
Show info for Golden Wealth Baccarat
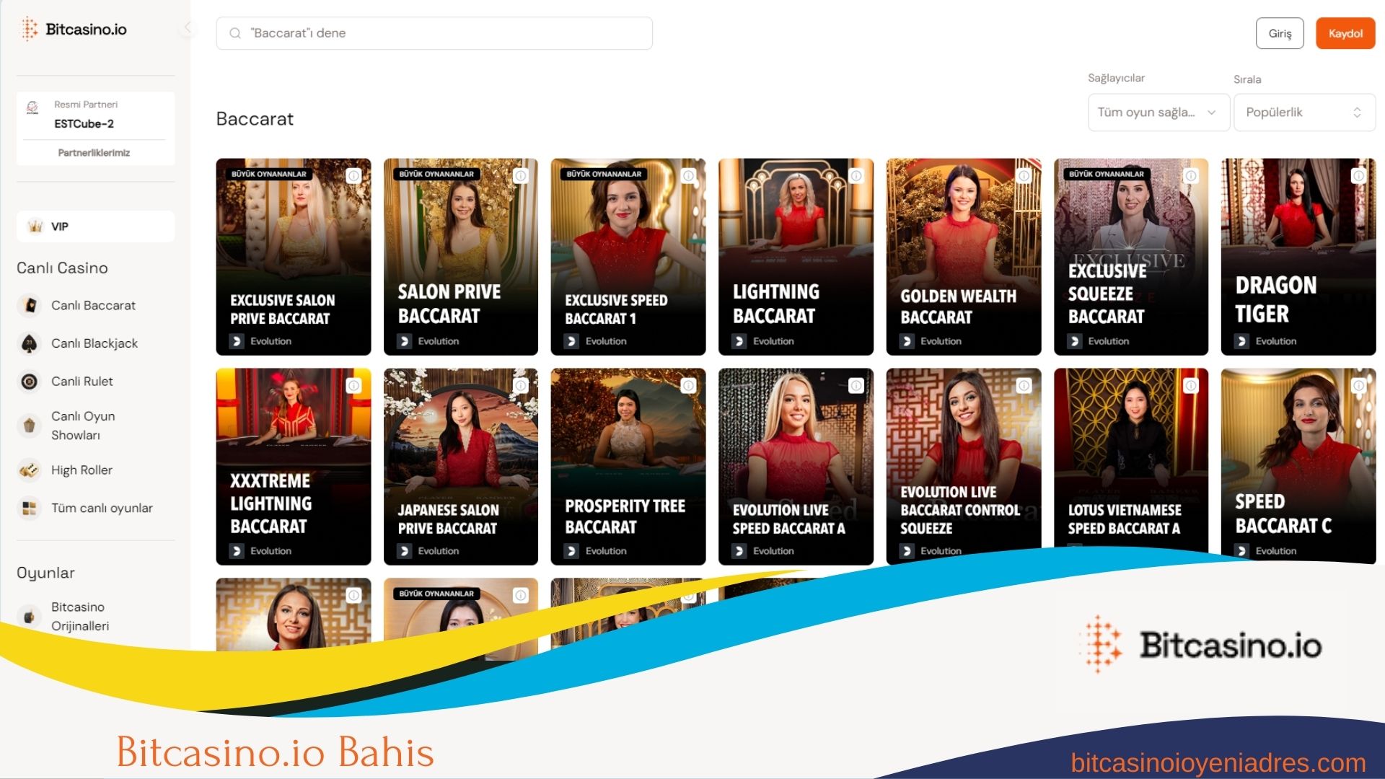tap(1024, 175)
